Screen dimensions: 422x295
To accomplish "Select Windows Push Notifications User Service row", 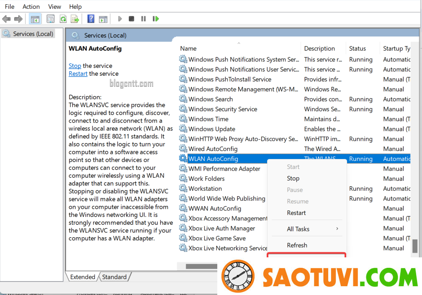I will (x=294, y=69).
